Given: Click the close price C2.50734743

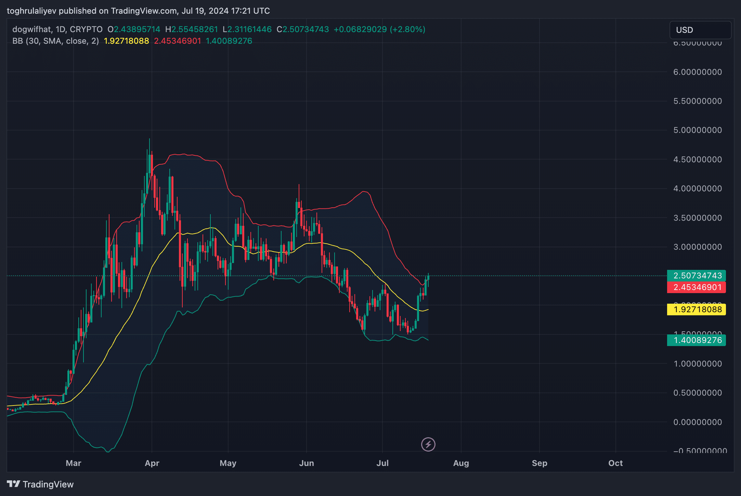Looking at the screenshot, I should pyautogui.click(x=303, y=29).
